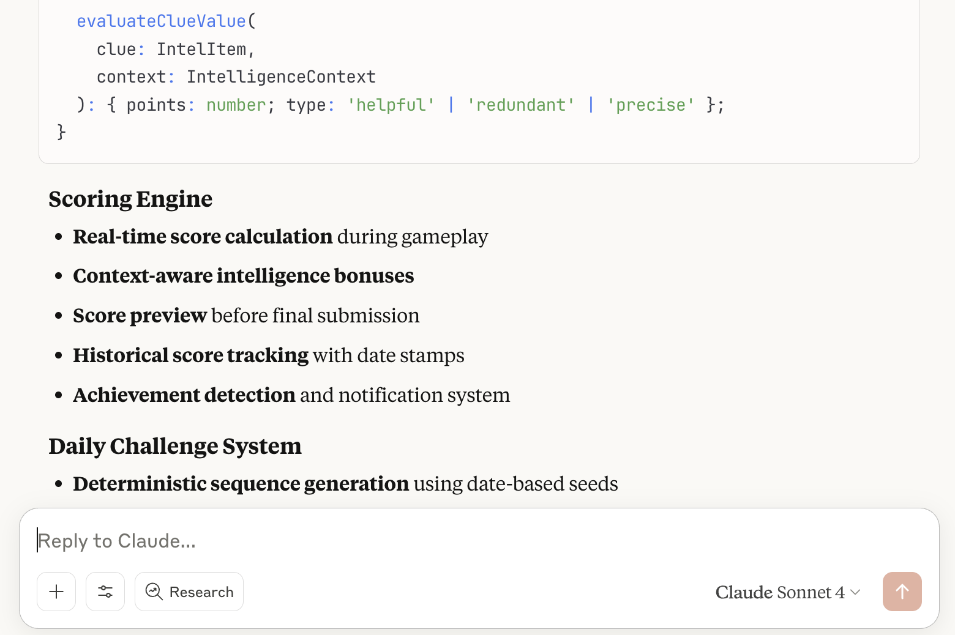Click the 'redundant' string in code block

tap(521, 105)
